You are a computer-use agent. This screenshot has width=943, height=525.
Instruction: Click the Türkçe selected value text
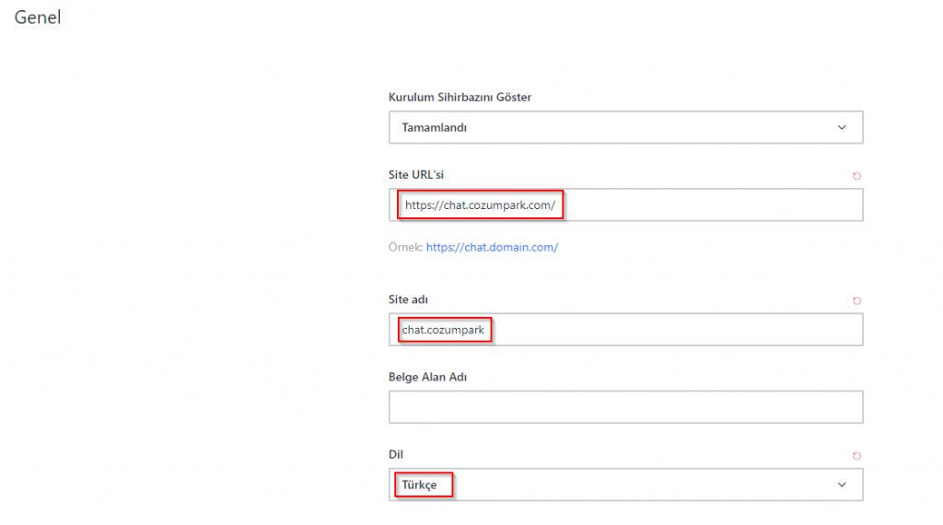click(x=419, y=484)
